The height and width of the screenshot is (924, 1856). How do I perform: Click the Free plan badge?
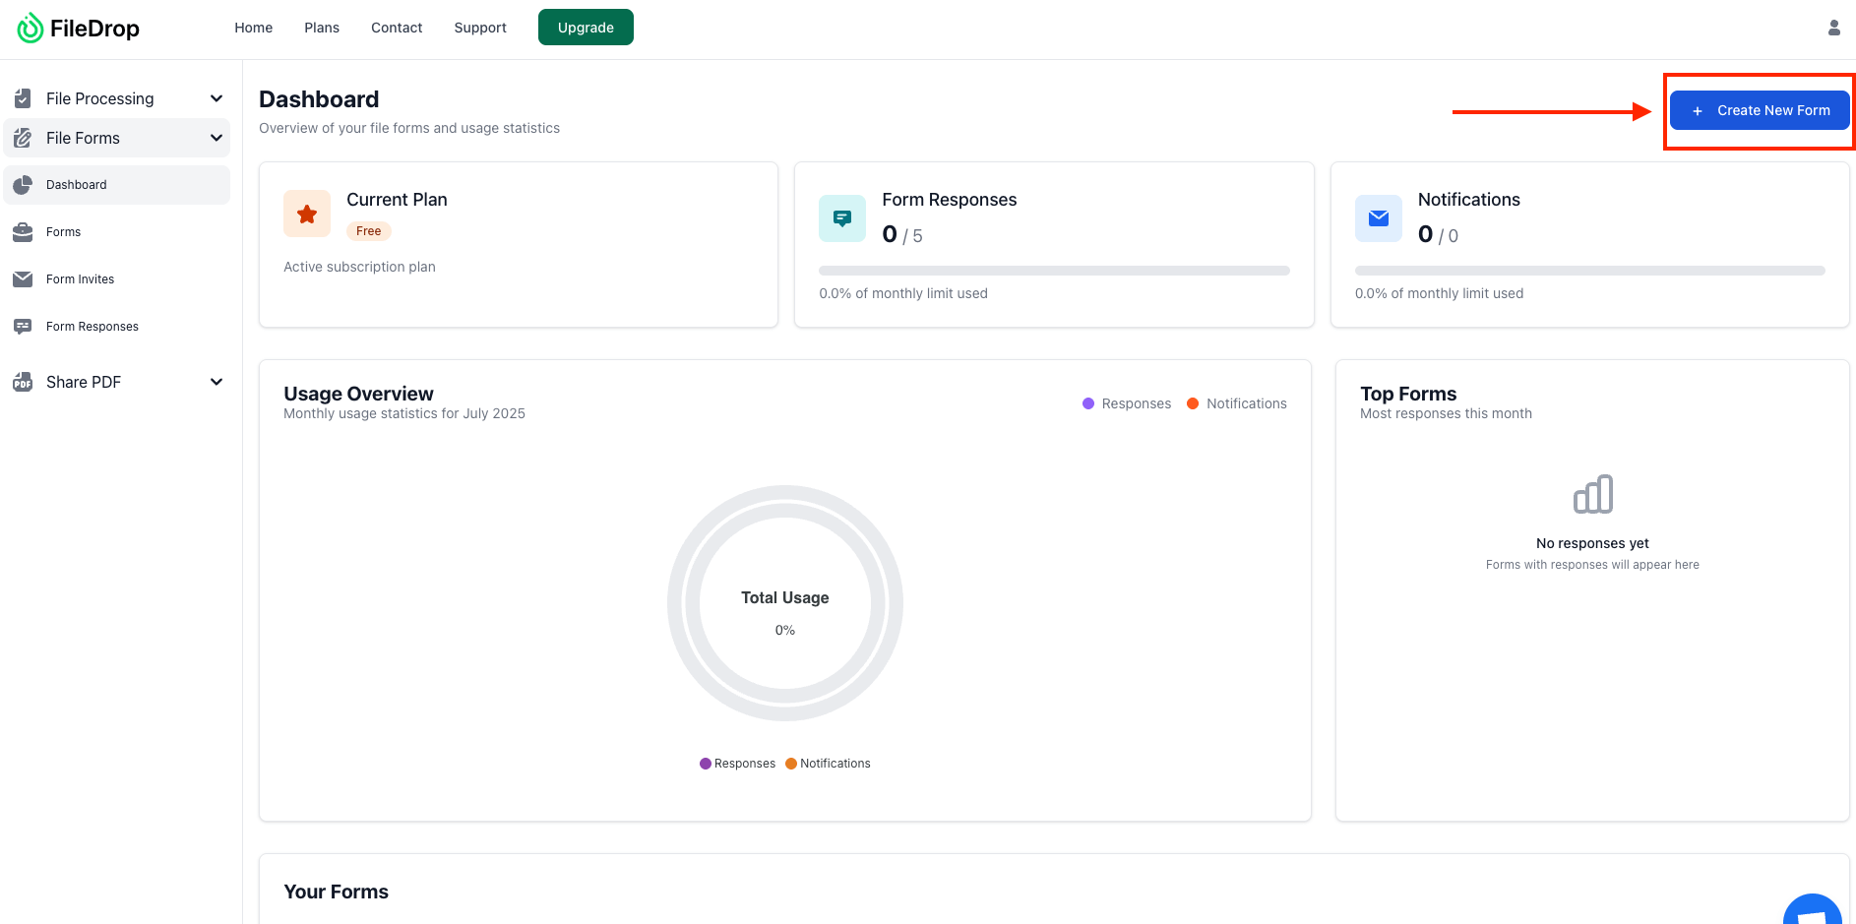pyautogui.click(x=369, y=231)
